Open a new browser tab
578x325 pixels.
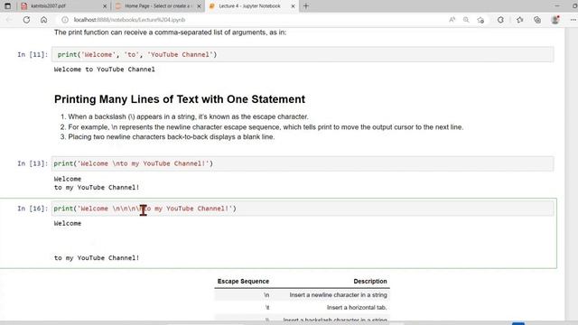pos(306,6)
